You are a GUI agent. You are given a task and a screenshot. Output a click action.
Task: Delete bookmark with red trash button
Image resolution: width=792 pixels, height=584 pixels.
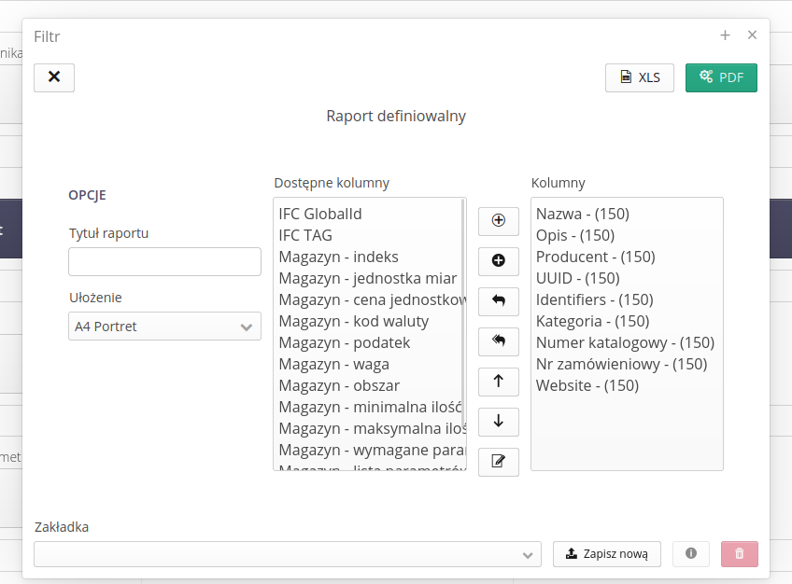739,553
